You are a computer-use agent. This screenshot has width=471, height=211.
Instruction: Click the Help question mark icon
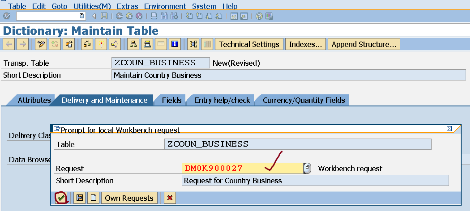pyautogui.click(x=259, y=17)
